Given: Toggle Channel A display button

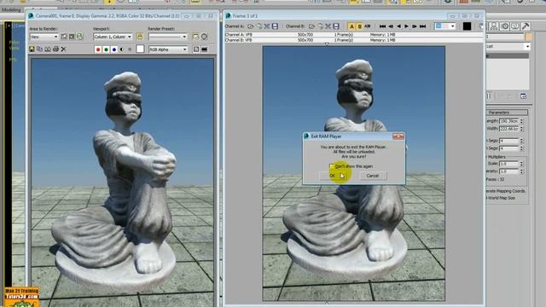Looking at the screenshot, I should point(351,26).
